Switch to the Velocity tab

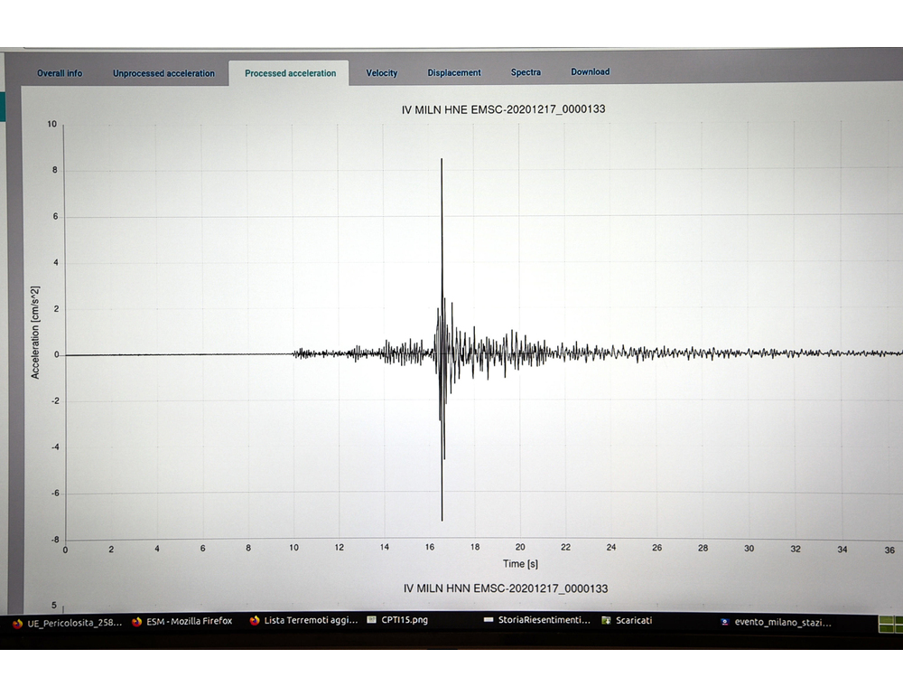[381, 73]
